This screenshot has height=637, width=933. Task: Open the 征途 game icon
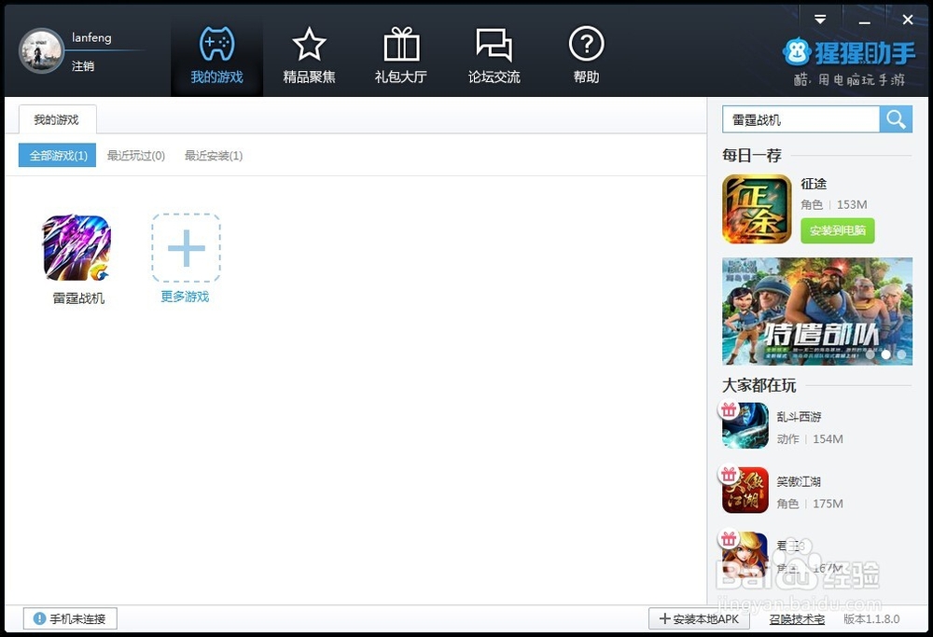pyautogui.click(x=757, y=209)
